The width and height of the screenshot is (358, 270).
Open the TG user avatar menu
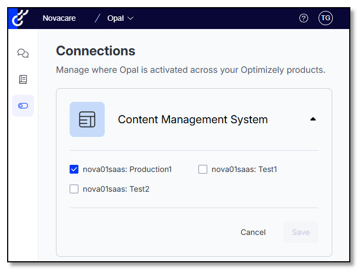click(x=325, y=18)
